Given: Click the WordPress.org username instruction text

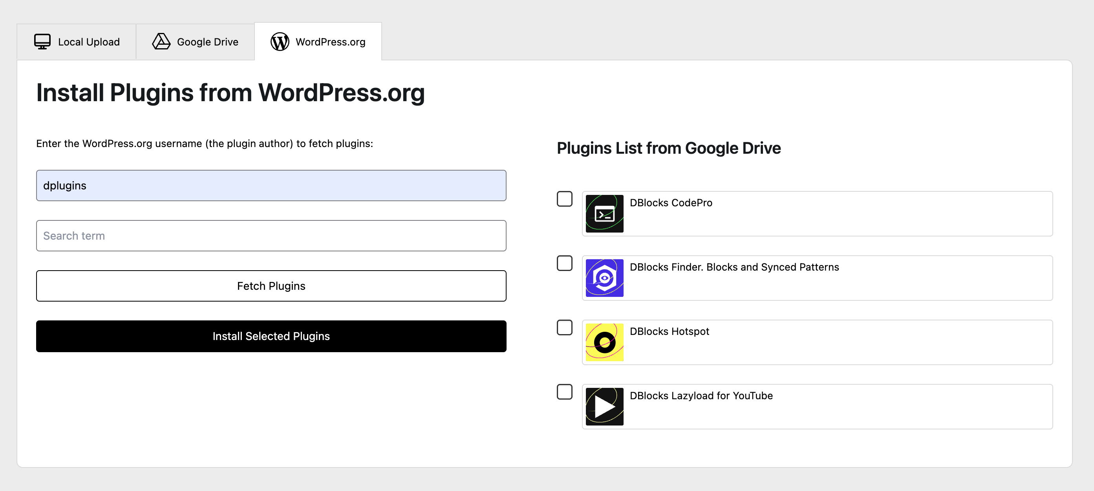Looking at the screenshot, I should click(205, 144).
